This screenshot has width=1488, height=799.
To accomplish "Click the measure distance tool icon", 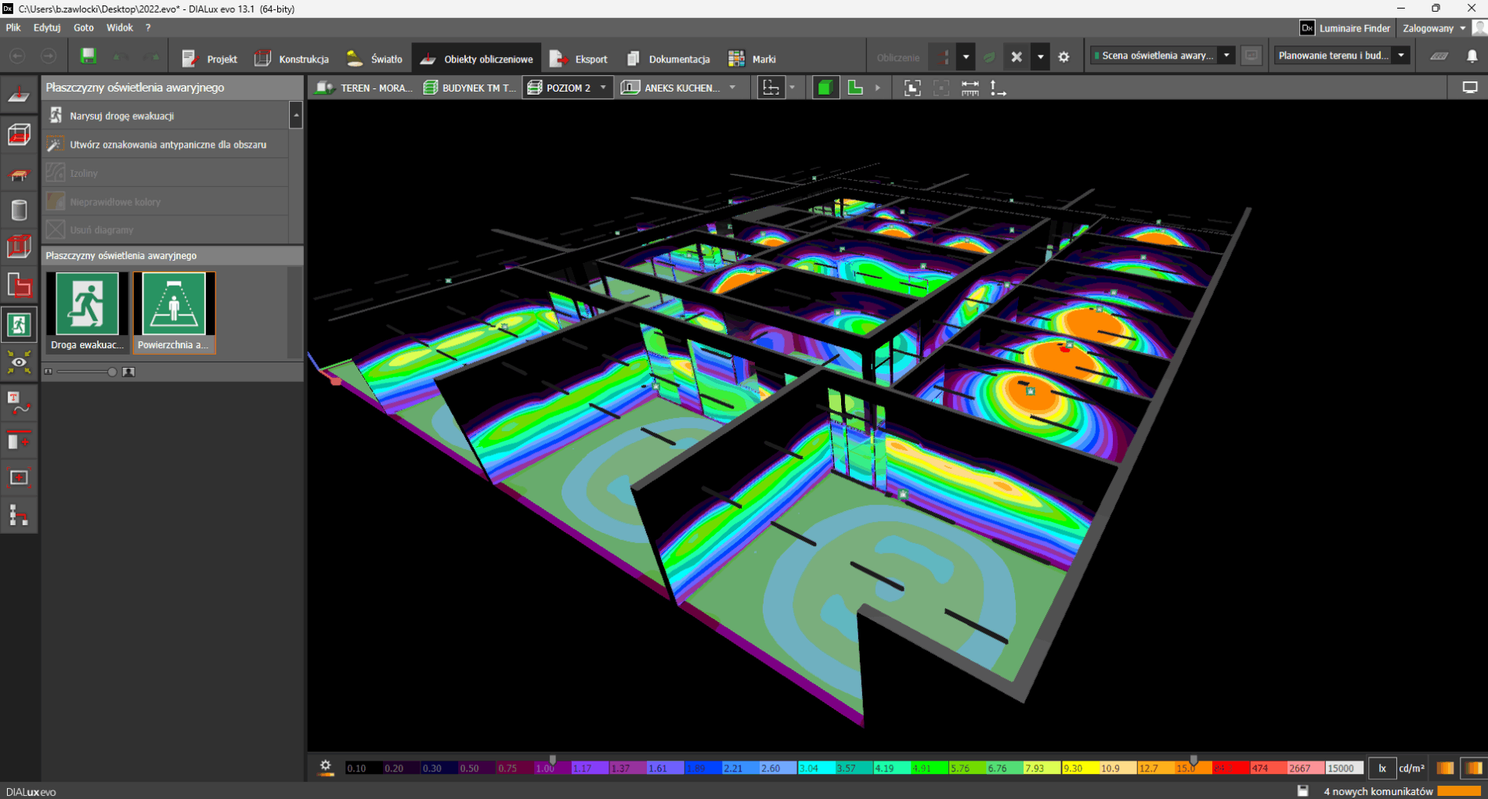I will click(x=970, y=88).
